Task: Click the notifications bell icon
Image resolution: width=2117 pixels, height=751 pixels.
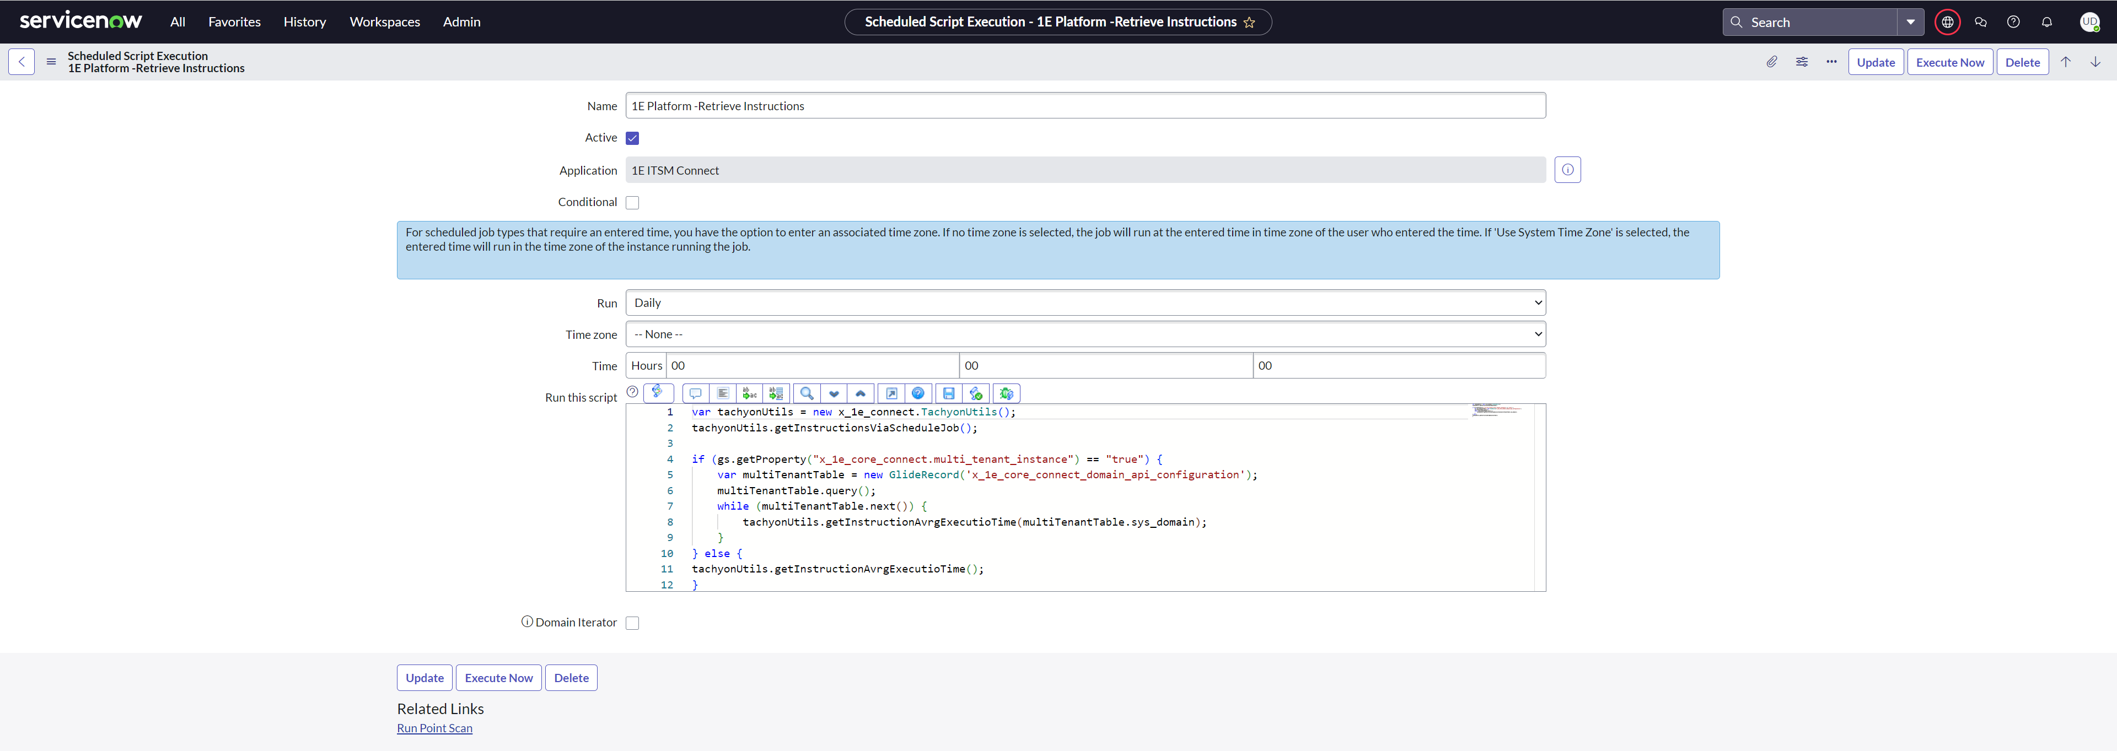Action: tap(2046, 22)
